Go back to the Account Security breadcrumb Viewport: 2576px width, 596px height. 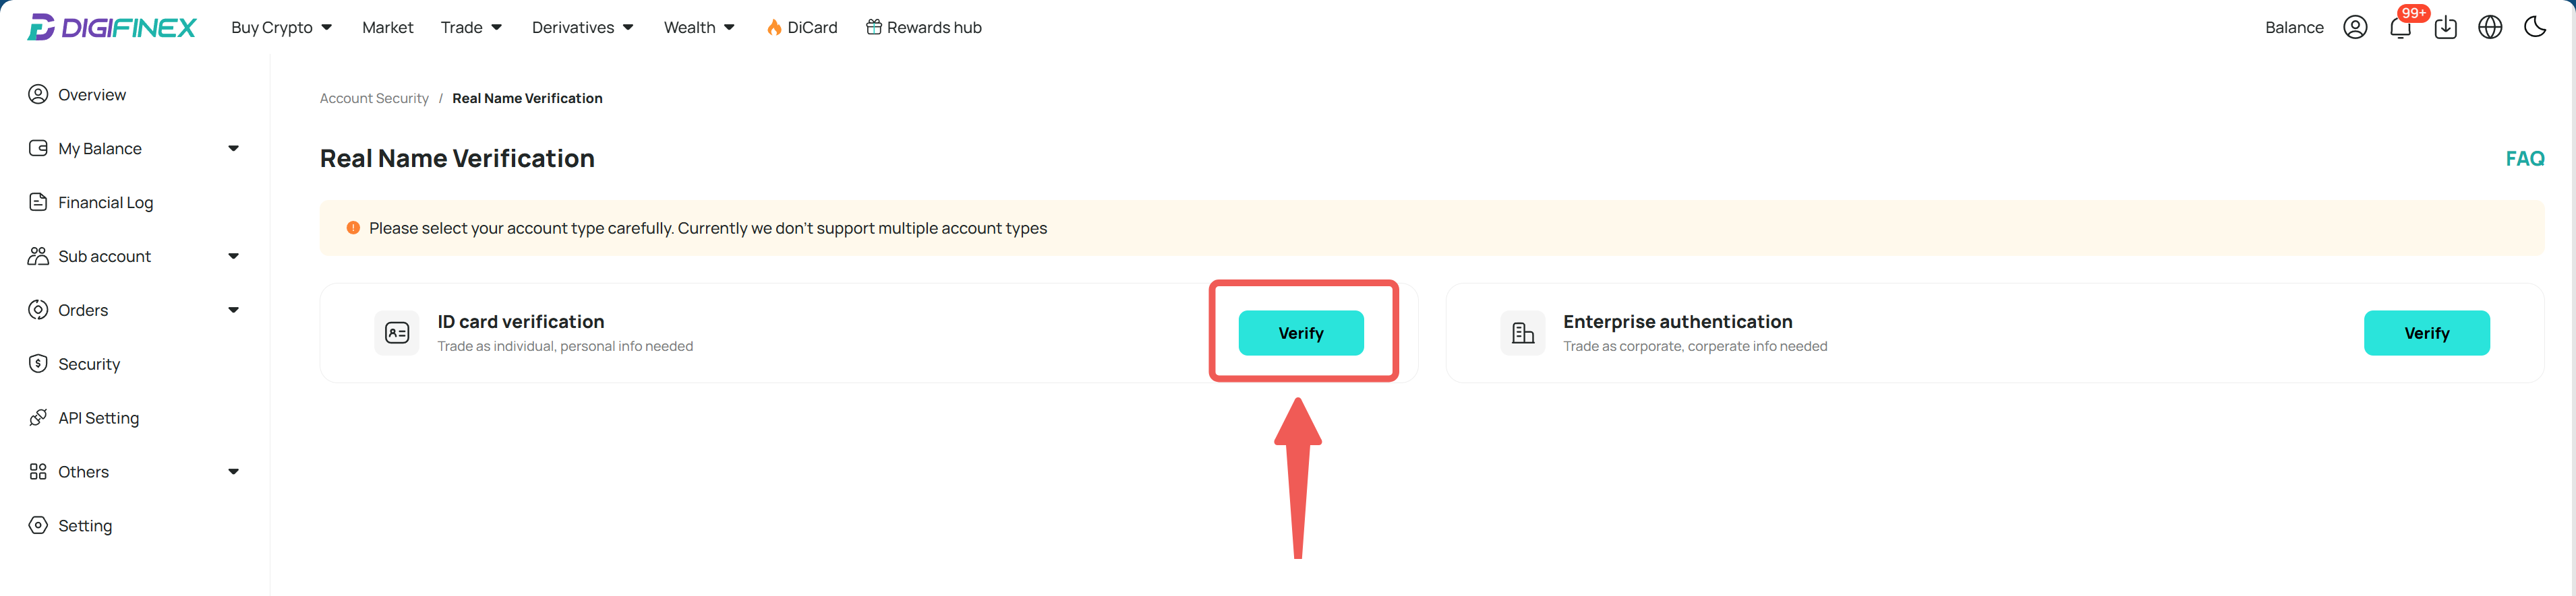pyautogui.click(x=374, y=98)
